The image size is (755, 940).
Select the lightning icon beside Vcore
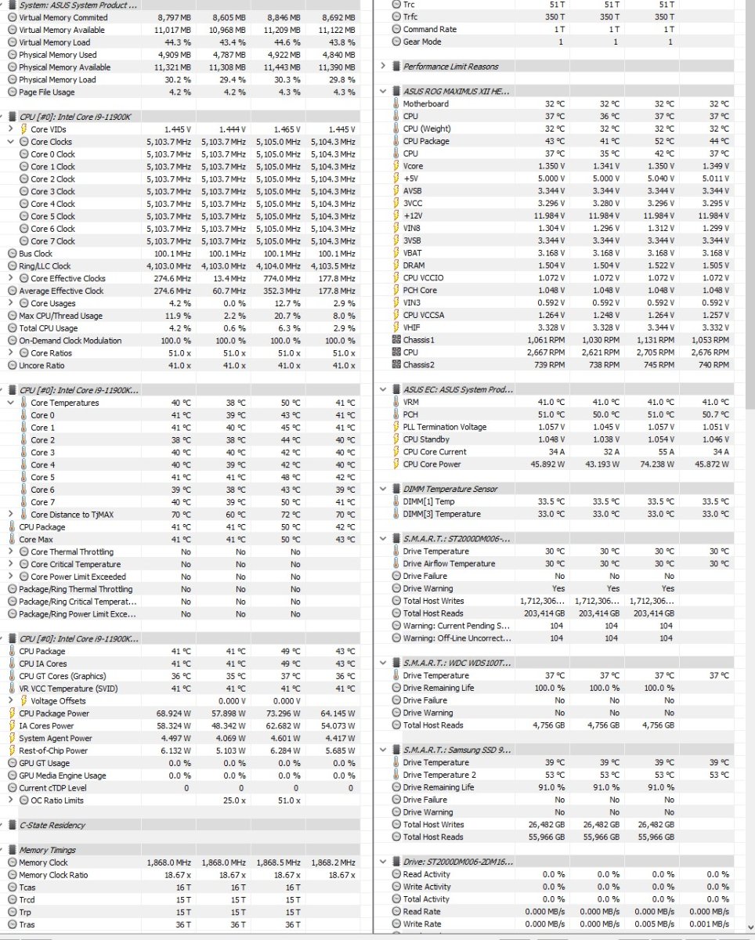[x=396, y=166]
